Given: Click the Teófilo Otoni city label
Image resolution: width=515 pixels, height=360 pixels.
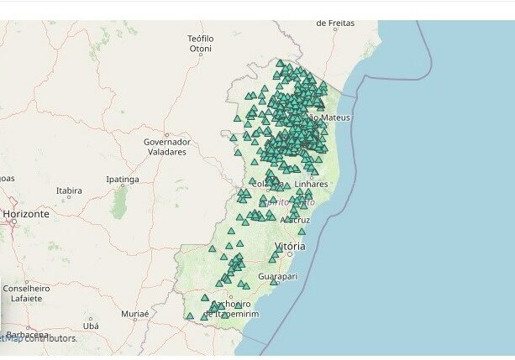Looking at the screenshot, I should tap(200, 44).
